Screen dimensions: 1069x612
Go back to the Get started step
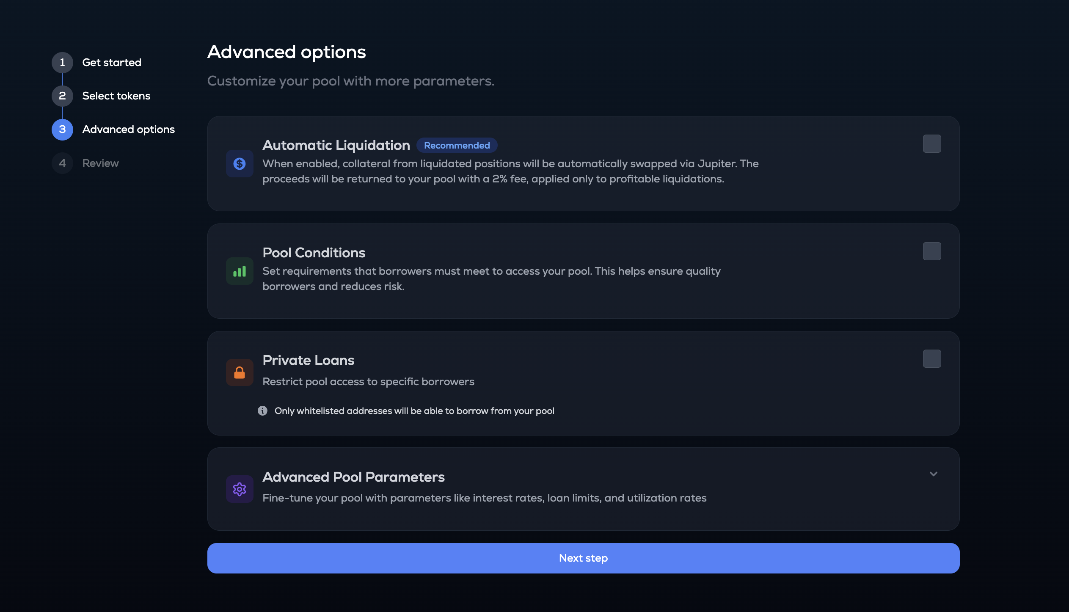(112, 63)
